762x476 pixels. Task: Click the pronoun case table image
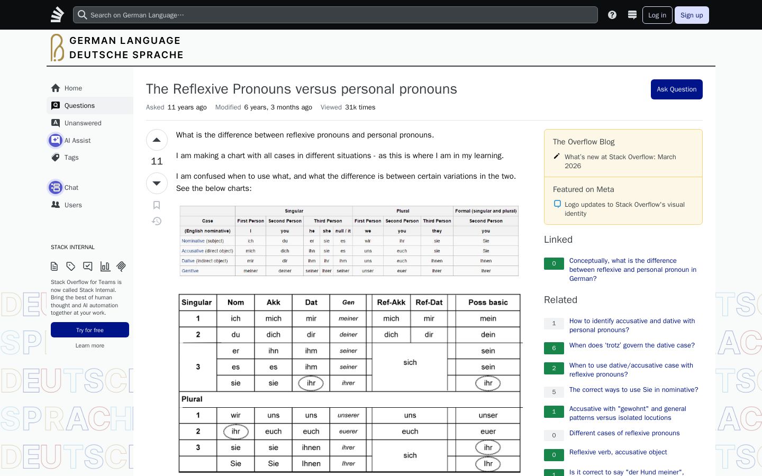coord(349,241)
